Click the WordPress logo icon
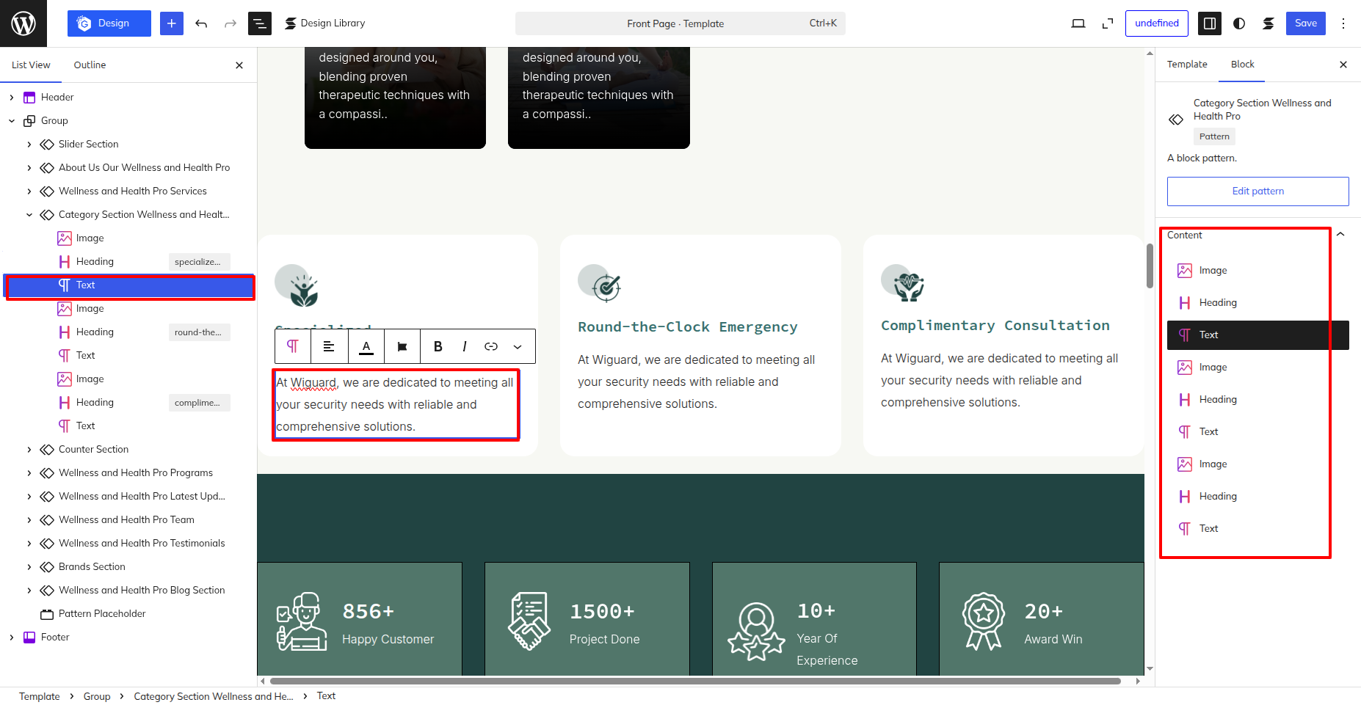This screenshot has width=1361, height=705. coord(23,23)
